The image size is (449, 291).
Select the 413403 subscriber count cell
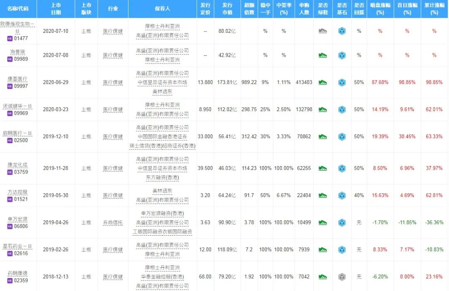pos(304,82)
